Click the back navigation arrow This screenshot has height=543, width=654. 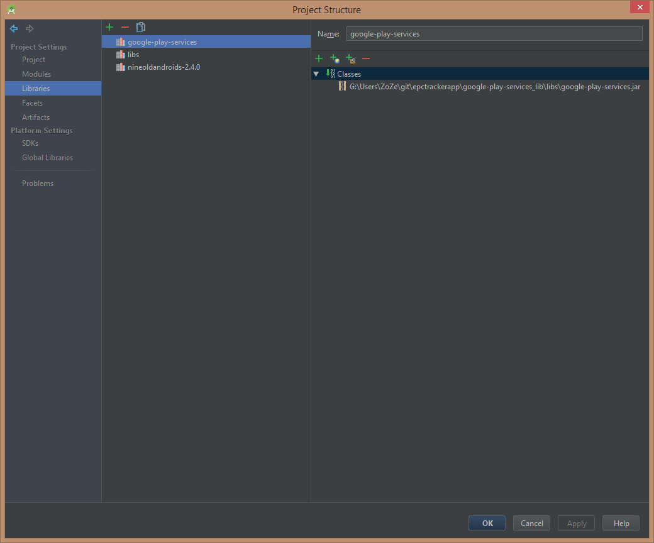(14, 29)
